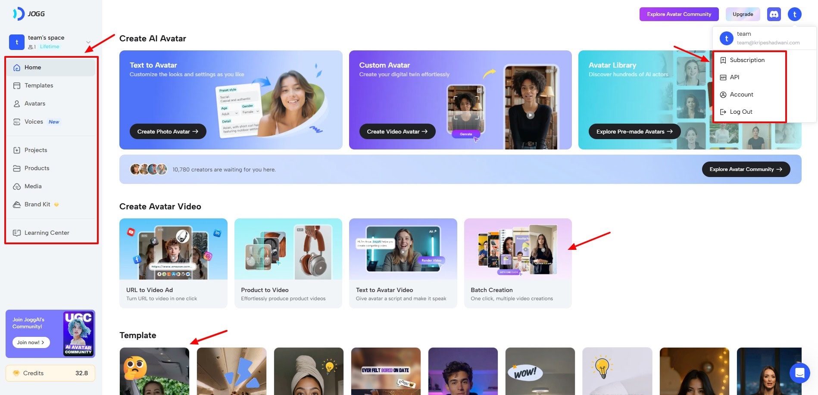818x395 pixels.
Task: Open the 'WOW!' template thumbnail
Action: coord(540,371)
